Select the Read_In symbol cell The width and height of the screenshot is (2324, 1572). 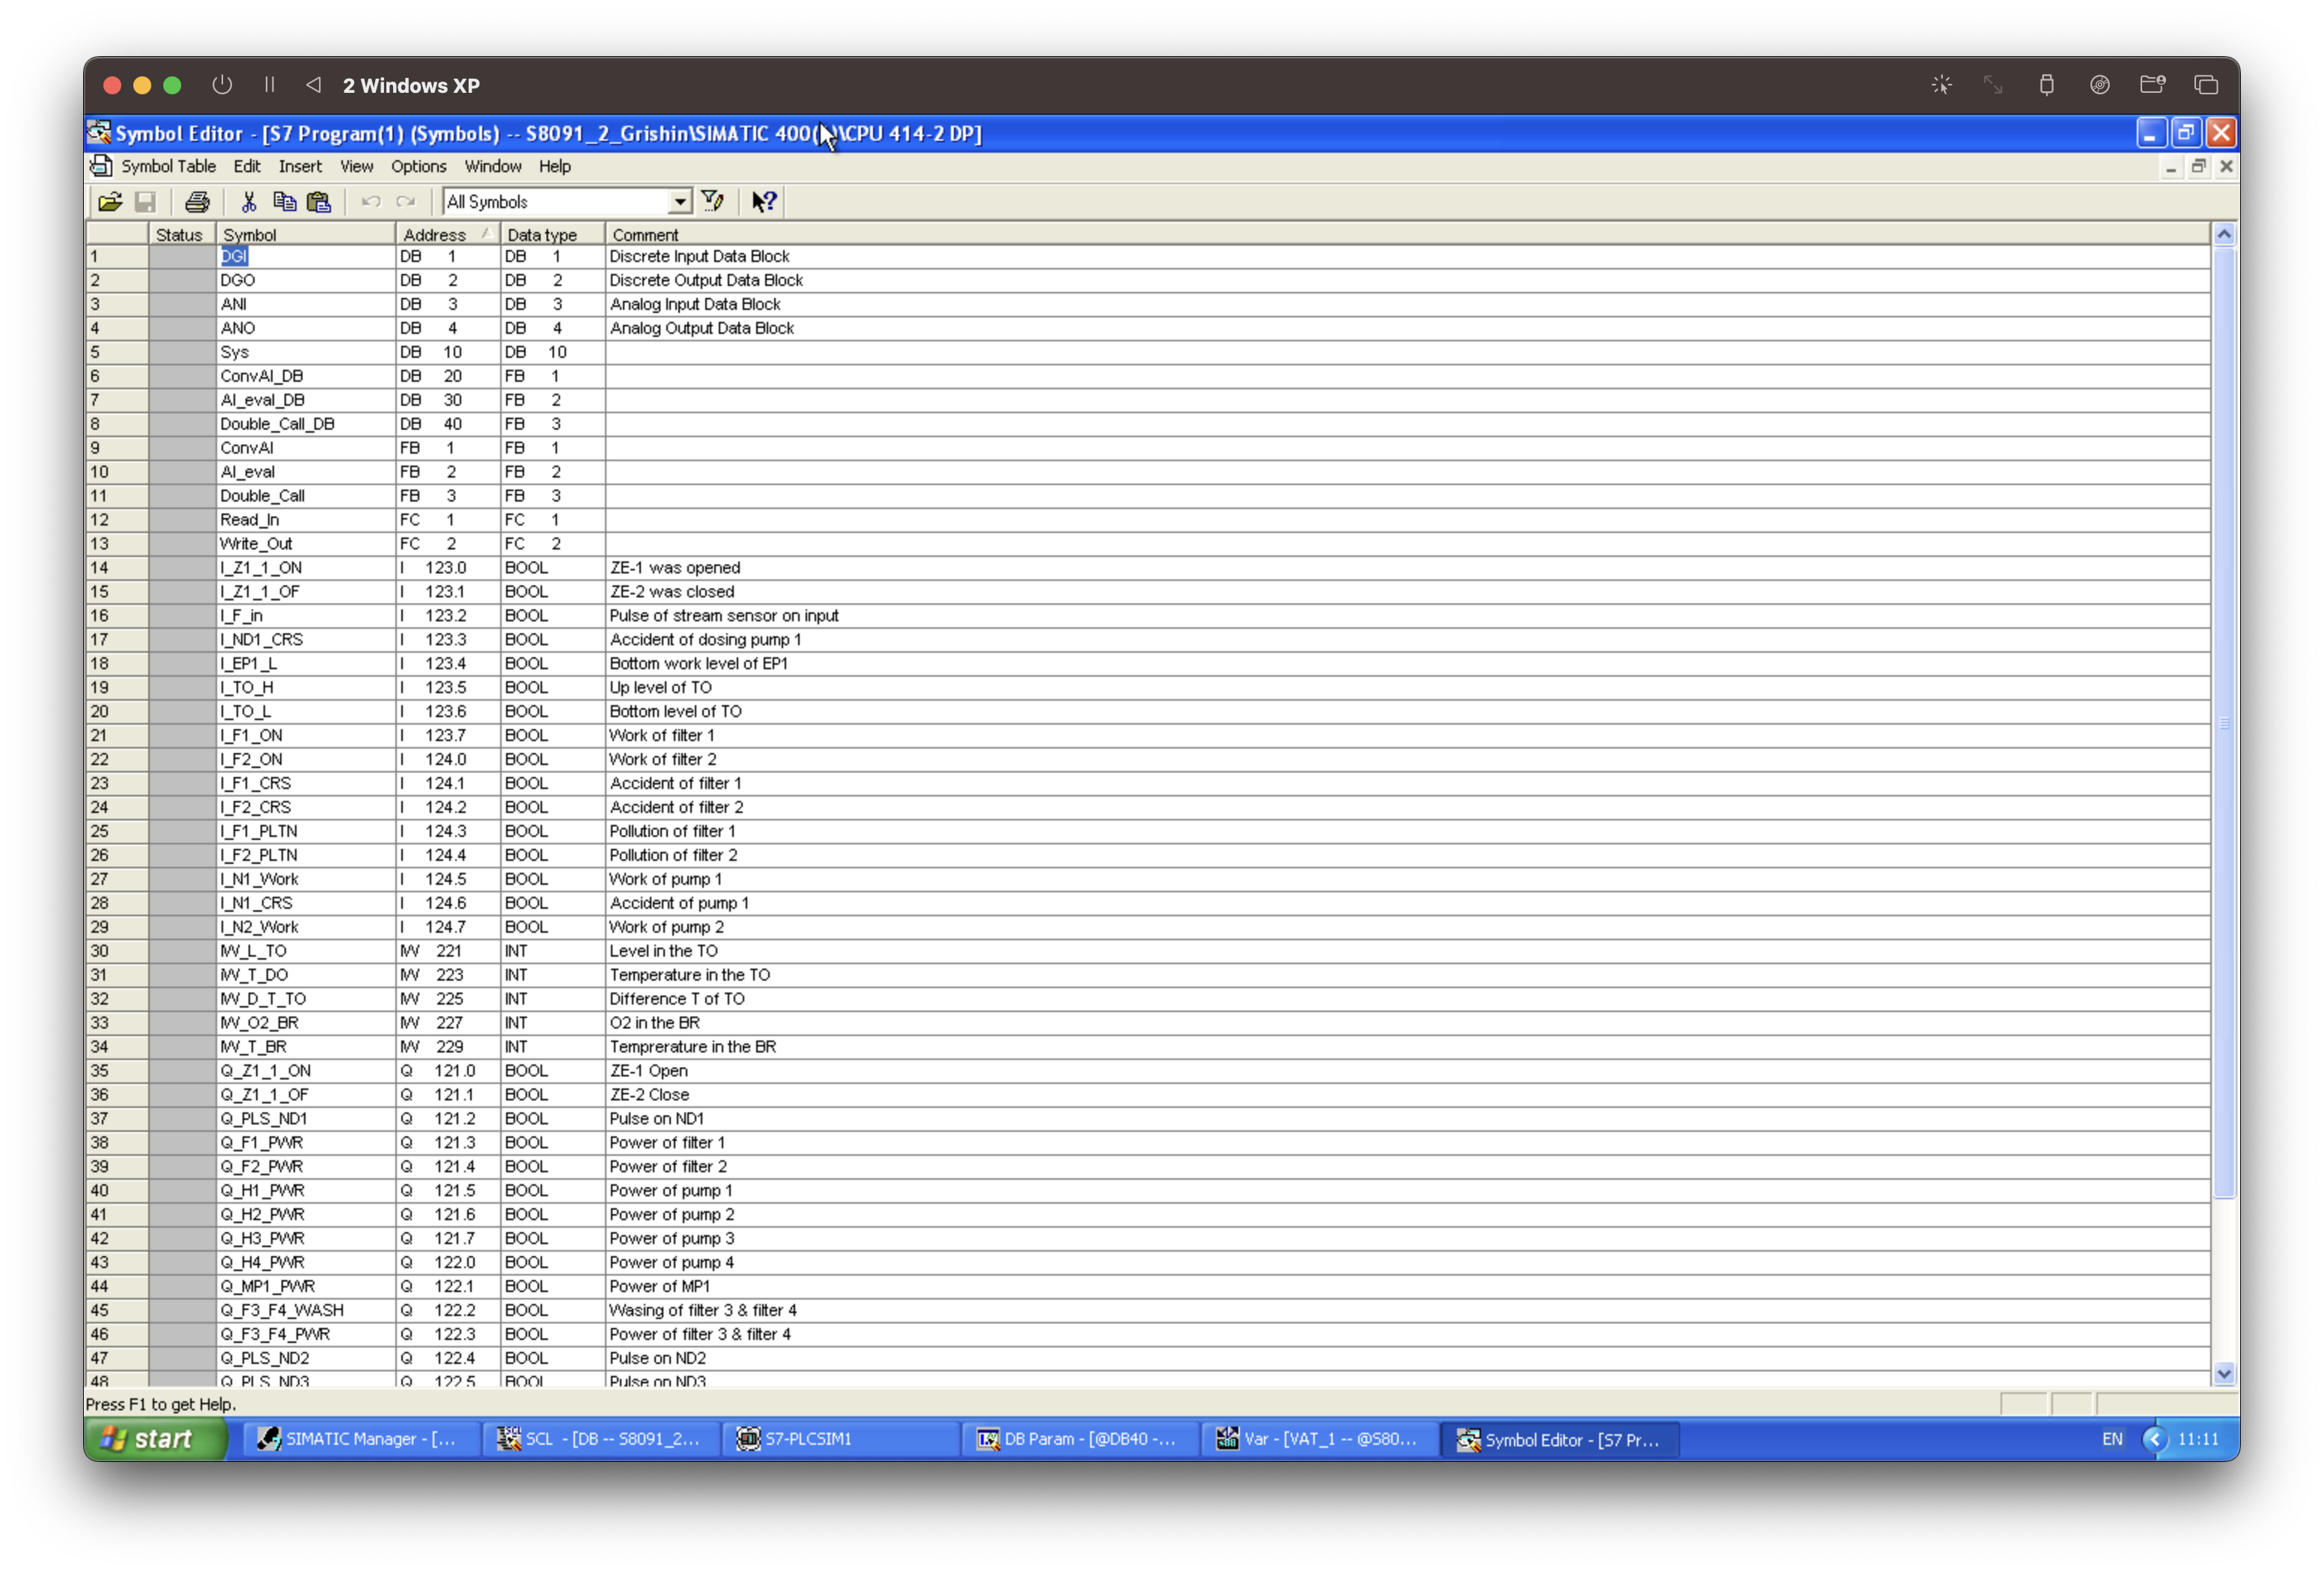305,520
